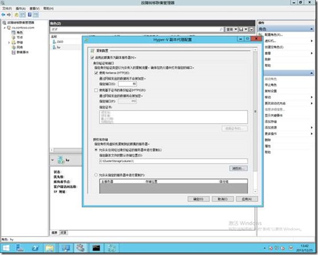
Task: Expand the 移动 Move submenu arrow
Action: 312,97
